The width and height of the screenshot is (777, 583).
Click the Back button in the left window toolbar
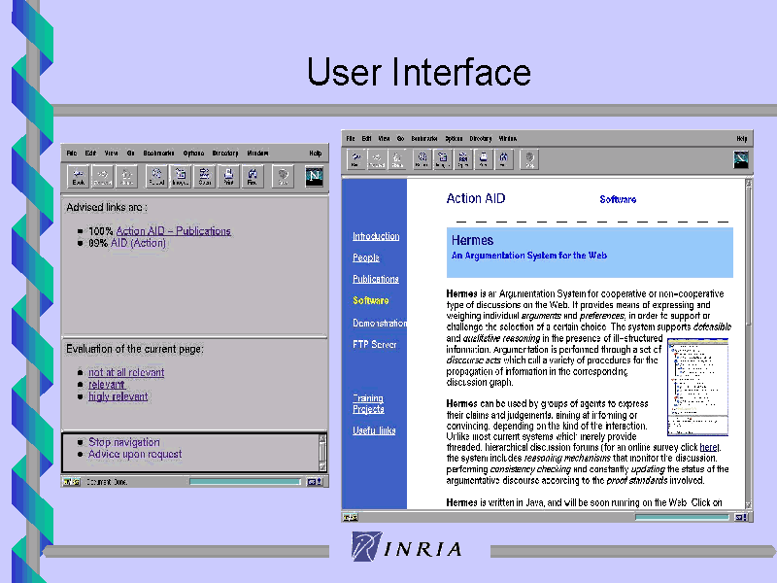click(x=79, y=176)
